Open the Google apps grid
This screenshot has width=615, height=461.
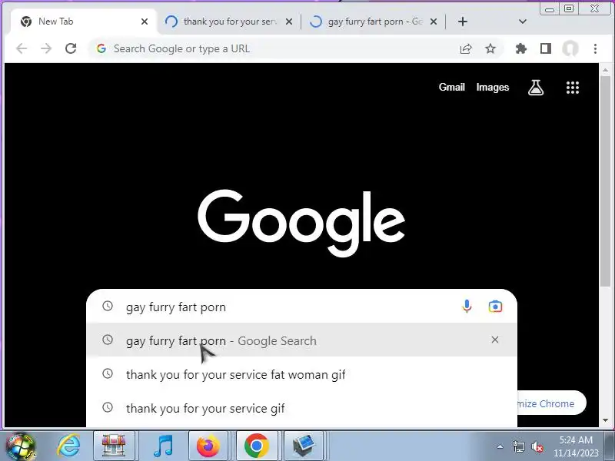(573, 88)
